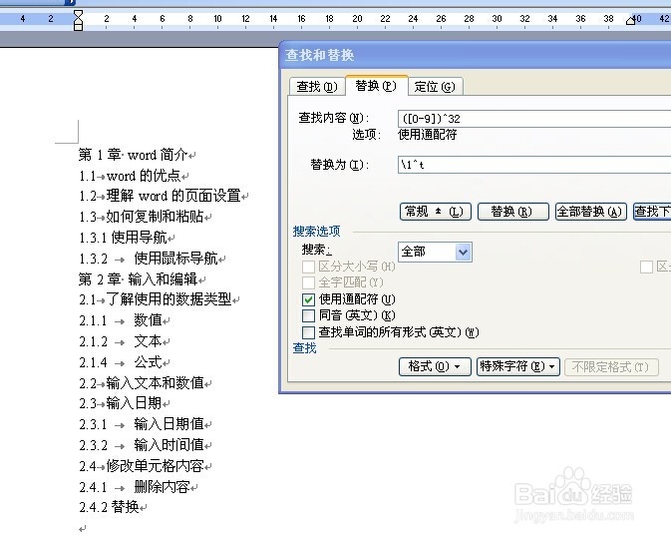Image resolution: width=671 pixels, height=539 pixels.
Task: Click the 替换为 input field
Action: tap(534, 165)
